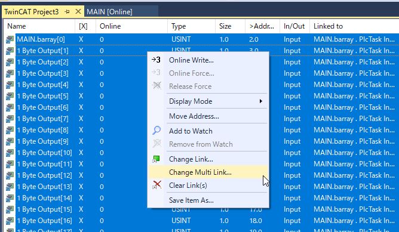Screen dimensions: 399x232
Task: Click USINT type cell in 1 Byte Output[16] row
Action: (x=181, y=221)
